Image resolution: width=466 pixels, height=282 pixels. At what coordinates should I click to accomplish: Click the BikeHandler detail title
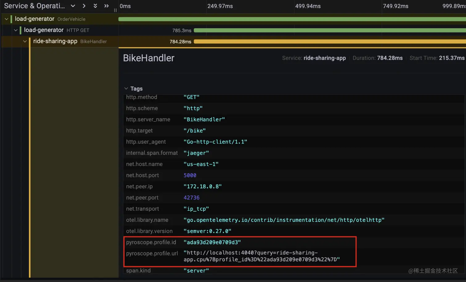tap(149, 58)
